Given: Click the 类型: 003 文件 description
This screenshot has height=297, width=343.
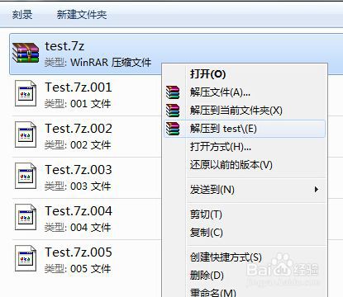Looking at the screenshot, I should [78, 186].
